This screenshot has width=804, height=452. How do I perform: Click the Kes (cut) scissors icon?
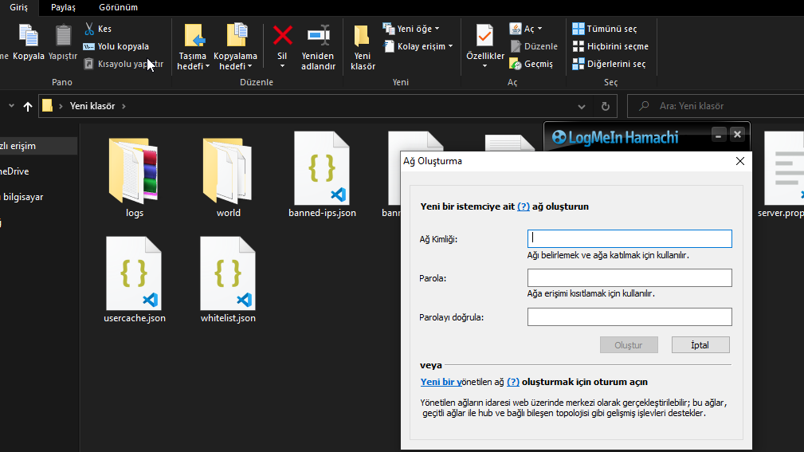tap(89, 29)
